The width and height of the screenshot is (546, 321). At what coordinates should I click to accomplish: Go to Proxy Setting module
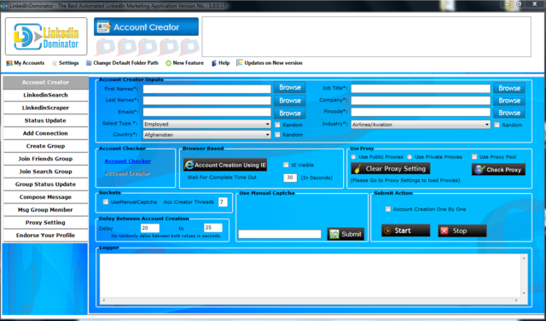point(45,222)
